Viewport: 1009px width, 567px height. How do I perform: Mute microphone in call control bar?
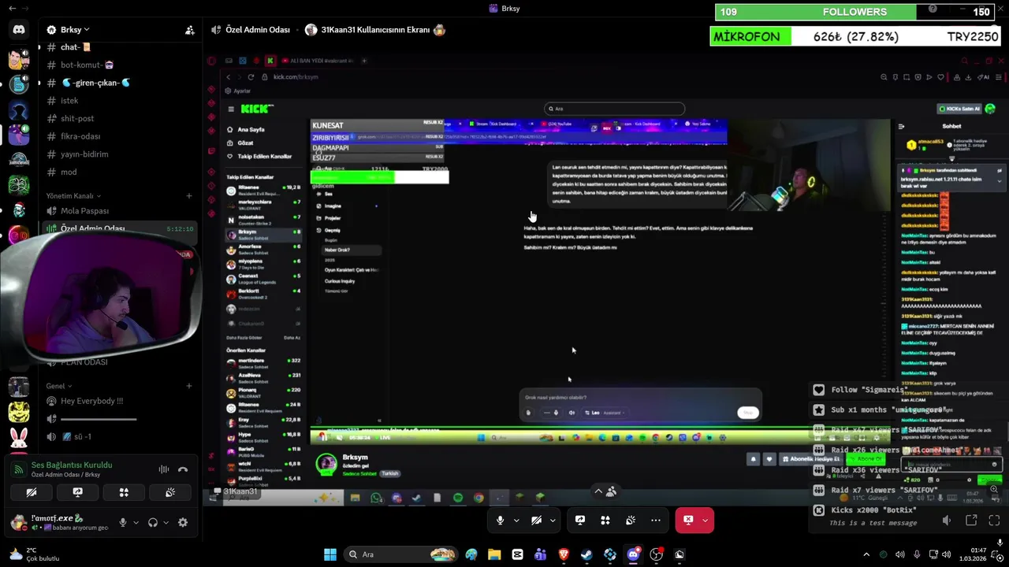coord(500,520)
